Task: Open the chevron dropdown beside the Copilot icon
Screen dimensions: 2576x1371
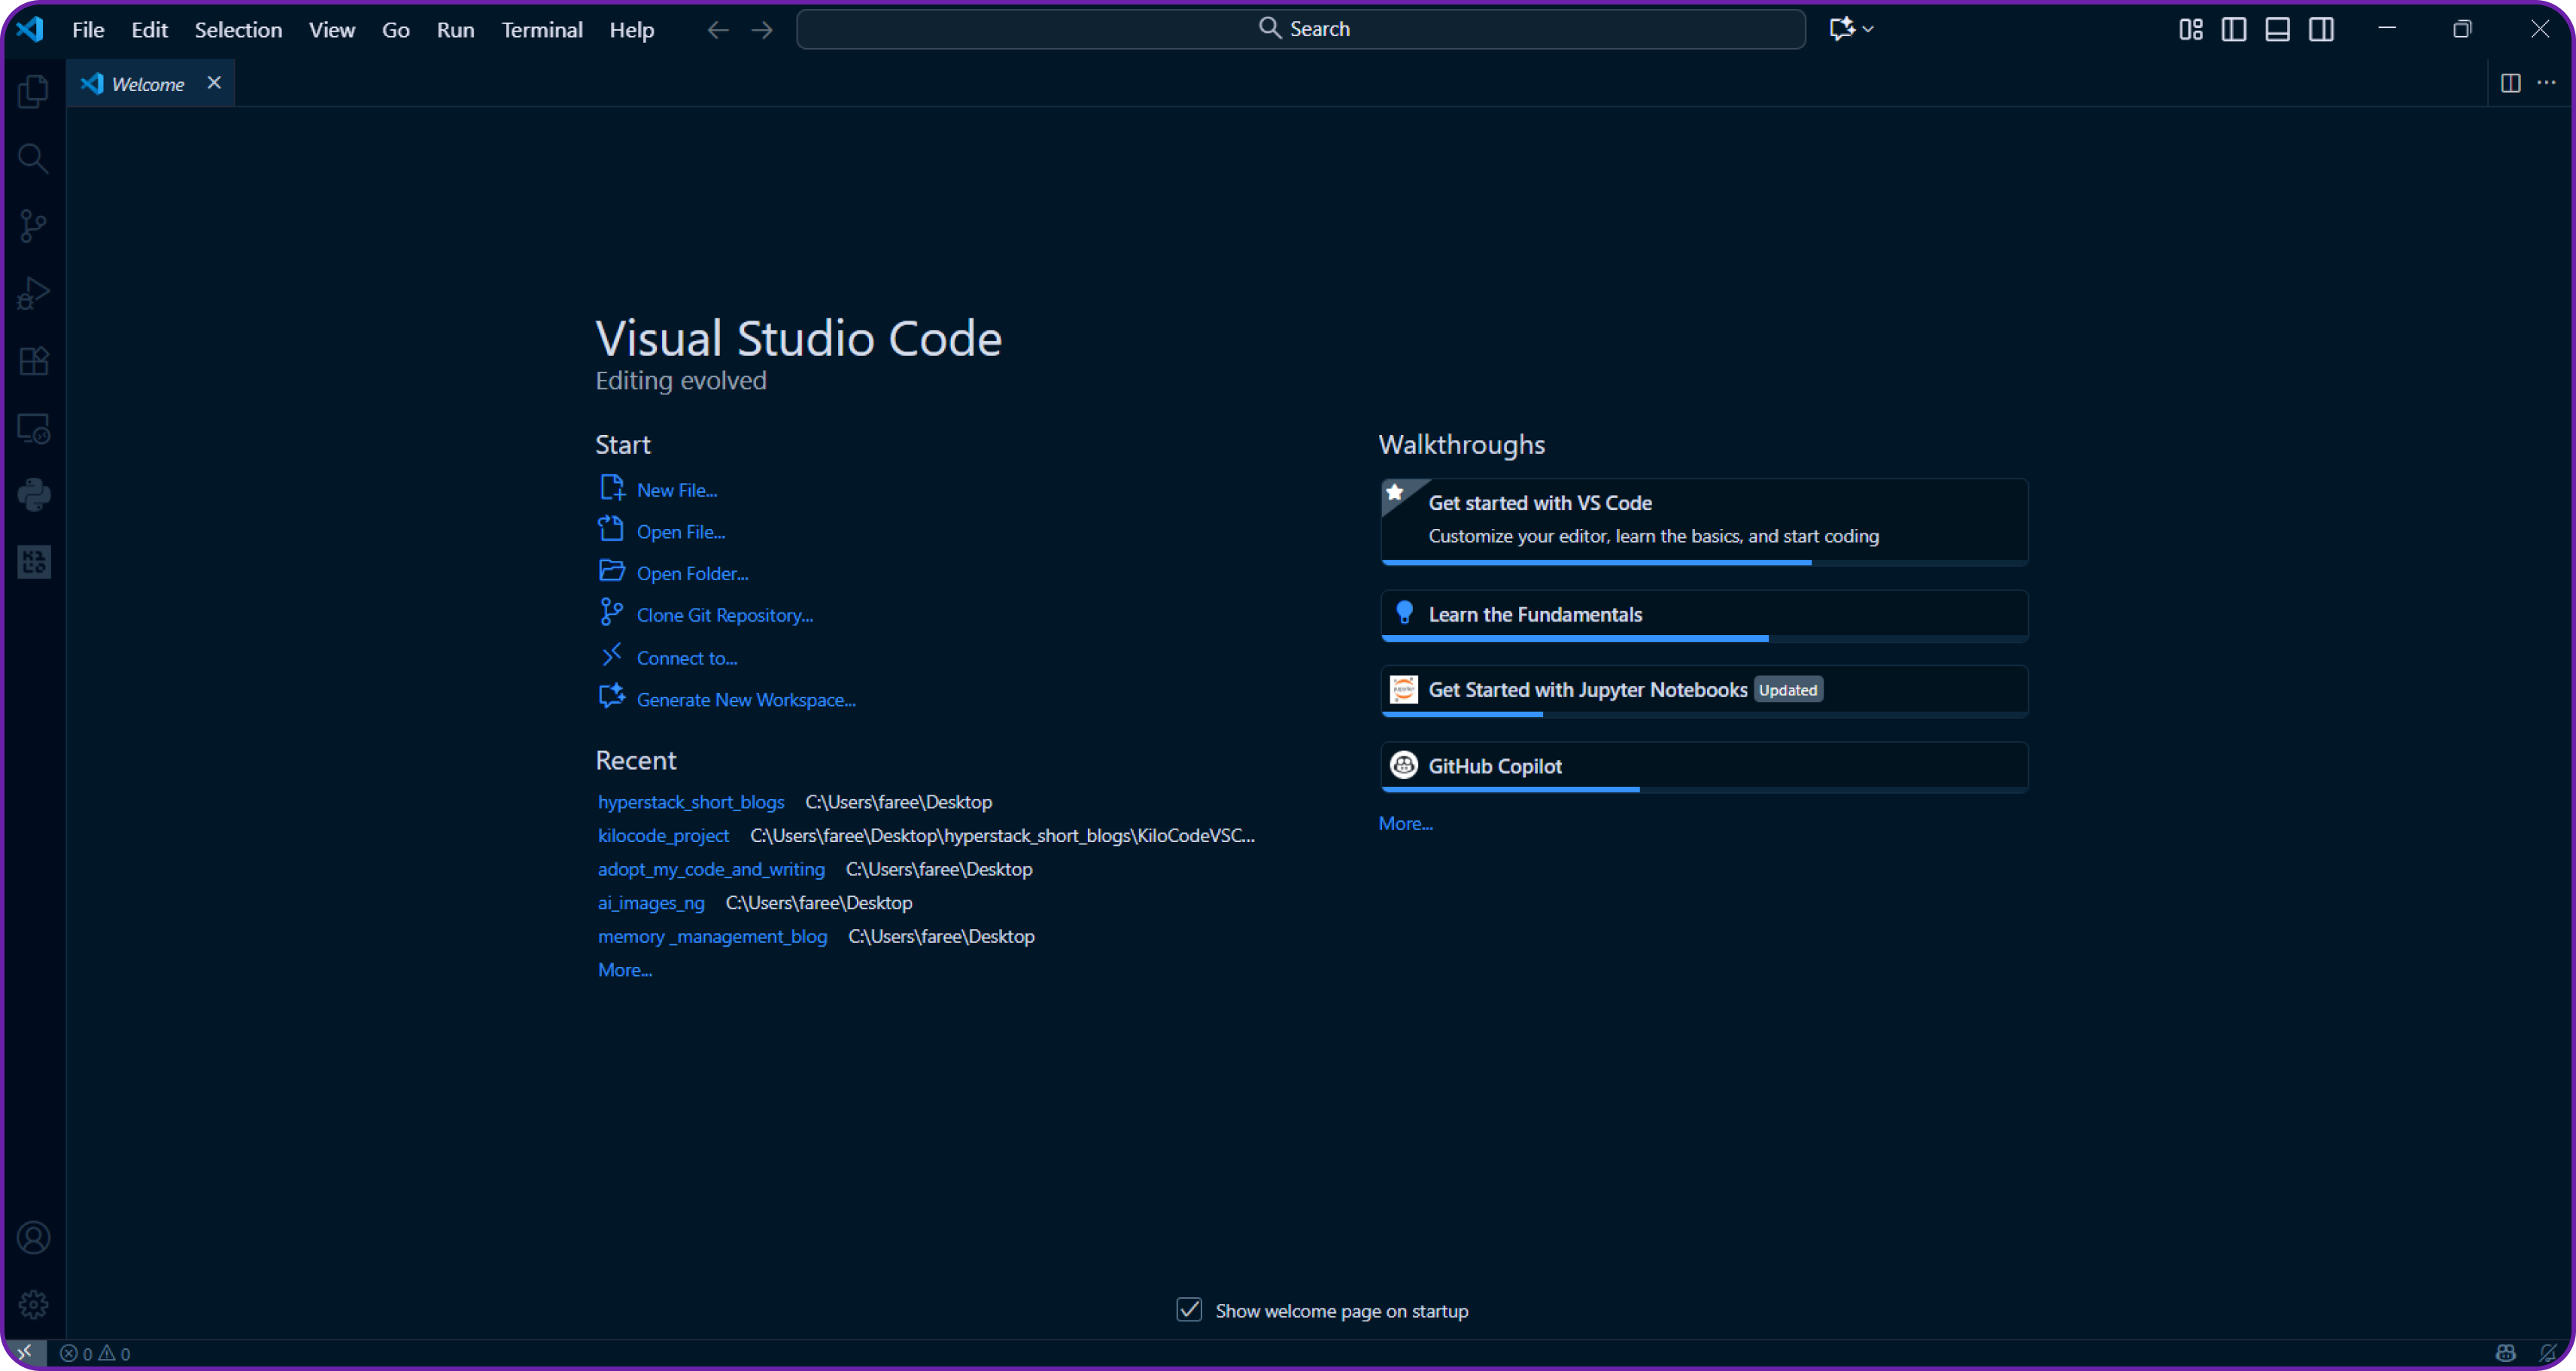Action: [1869, 29]
